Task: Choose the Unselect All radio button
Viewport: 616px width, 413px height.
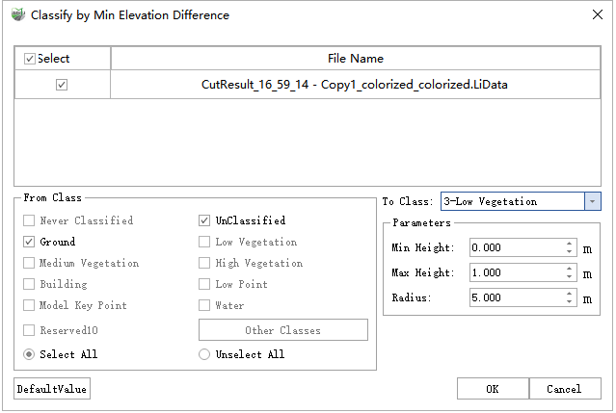Action: pyautogui.click(x=204, y=354)
